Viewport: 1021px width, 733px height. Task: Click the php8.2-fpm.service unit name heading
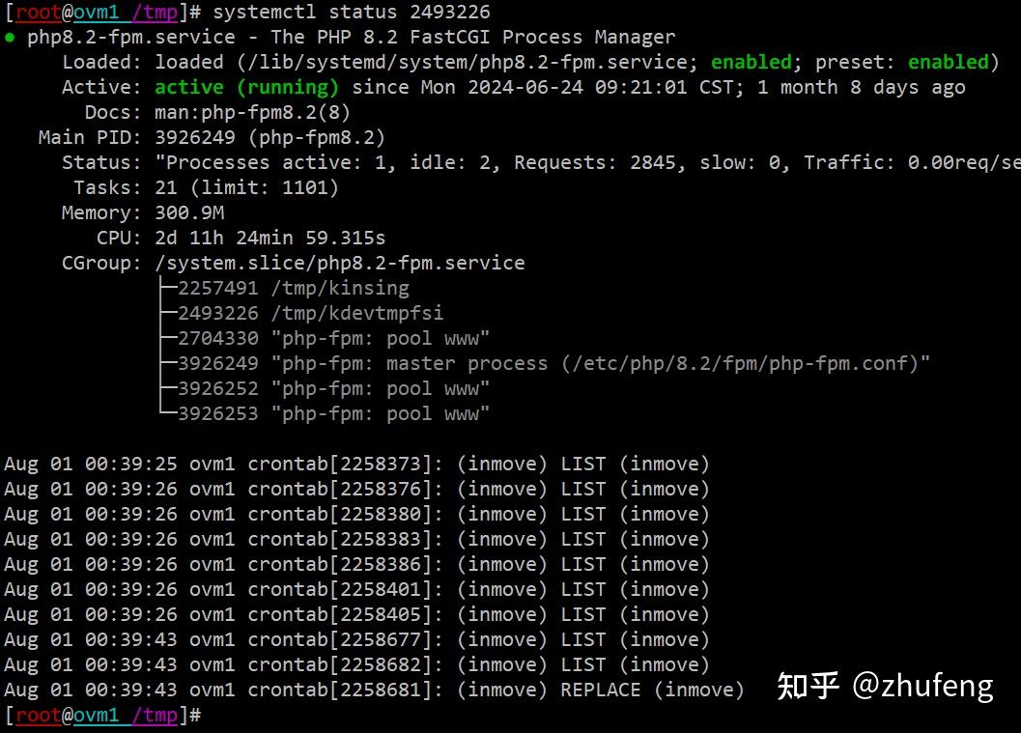130,37
